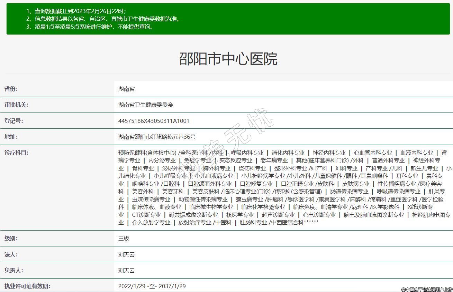Select the 湖南省 province value

(126, 89)
